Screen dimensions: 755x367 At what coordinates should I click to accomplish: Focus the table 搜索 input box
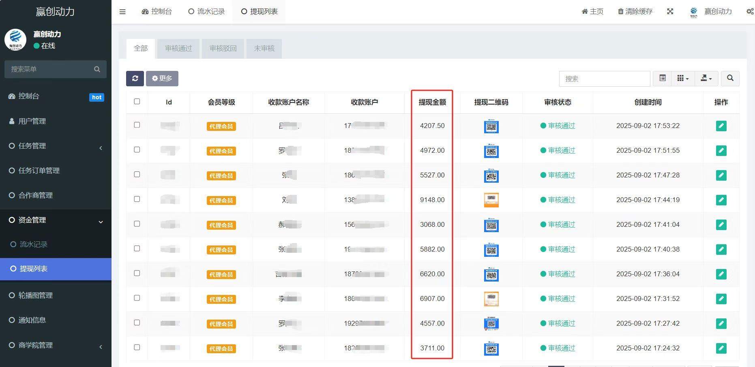point(604,79)
